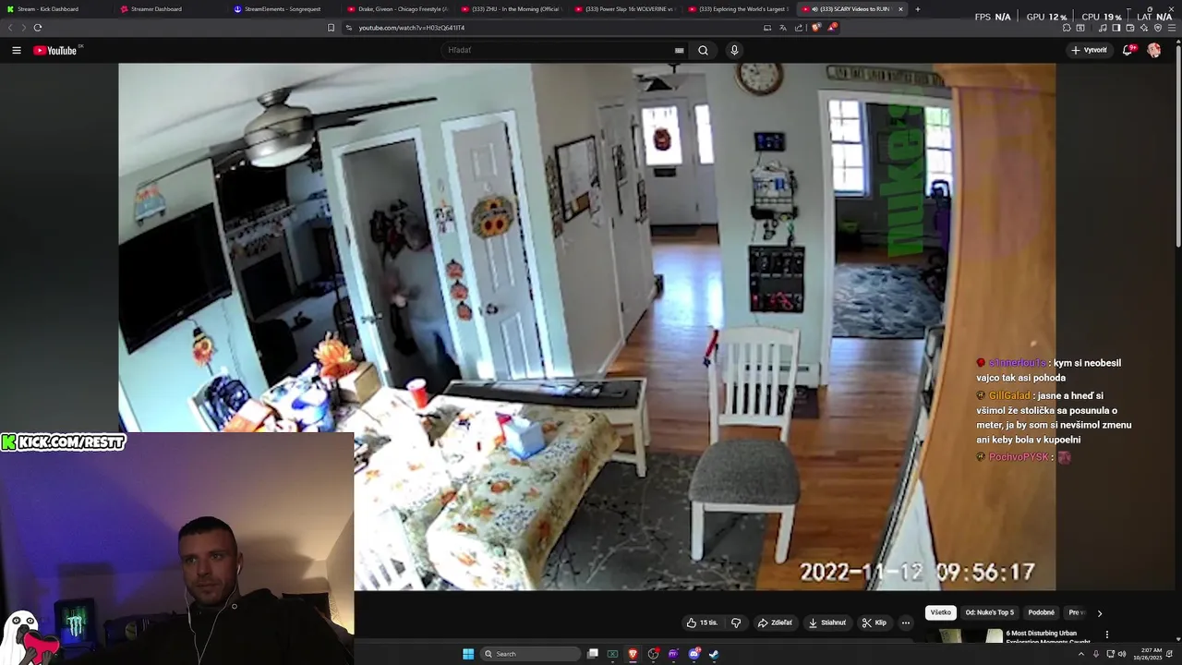Click the Zdieľať share button
Image resolution: width=1182 pixels, height=665 pixels.
[x=775, y=623]
